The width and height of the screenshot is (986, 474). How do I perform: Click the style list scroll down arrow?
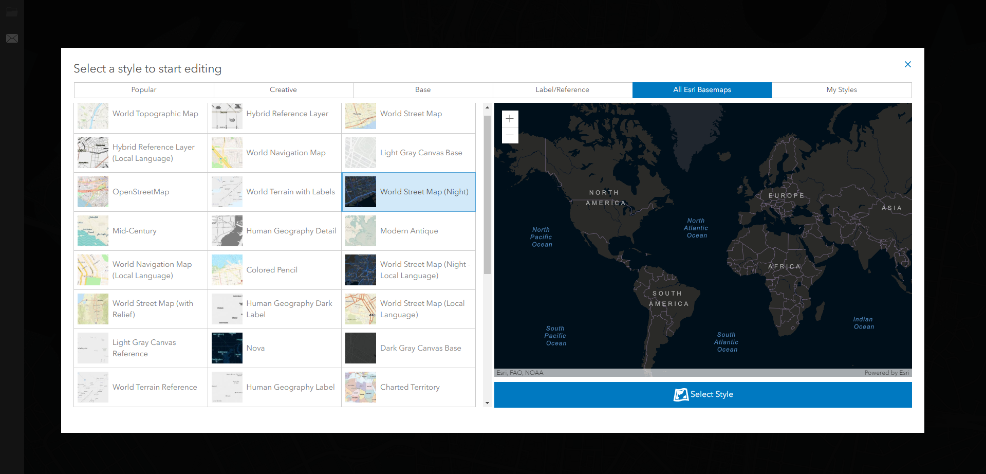[x=488, y=403]
